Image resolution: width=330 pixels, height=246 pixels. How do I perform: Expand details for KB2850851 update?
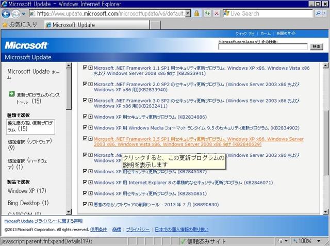coord(90,193)
